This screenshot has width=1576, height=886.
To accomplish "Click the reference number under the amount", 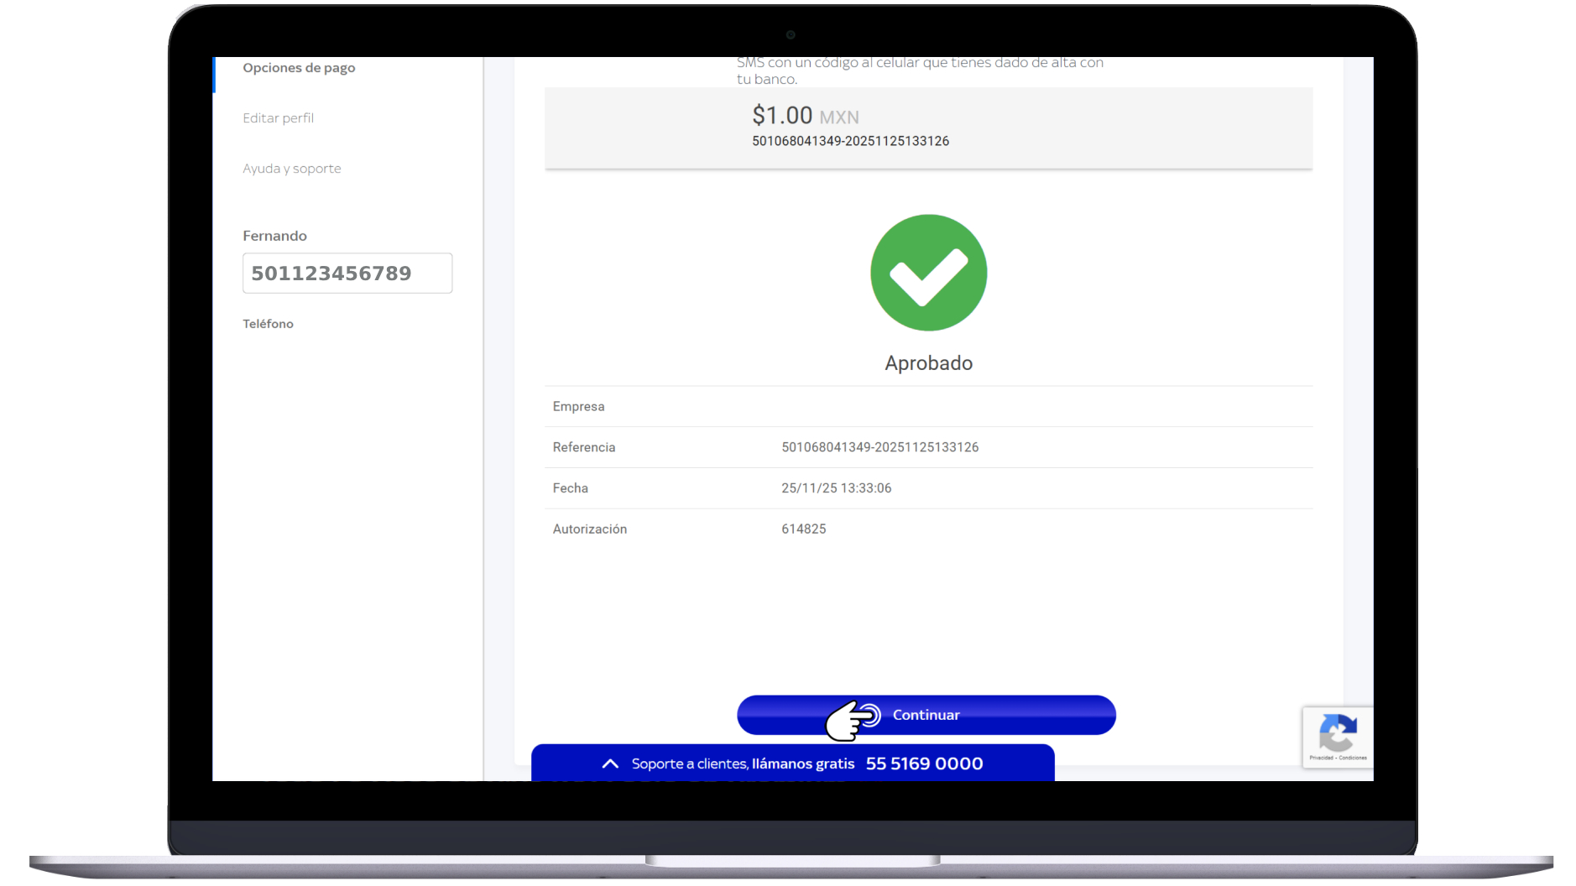I will point(850,141).
